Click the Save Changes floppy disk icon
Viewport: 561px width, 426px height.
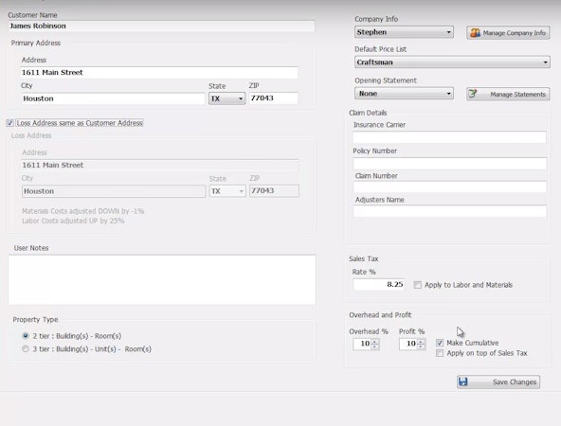pos(463,382)
